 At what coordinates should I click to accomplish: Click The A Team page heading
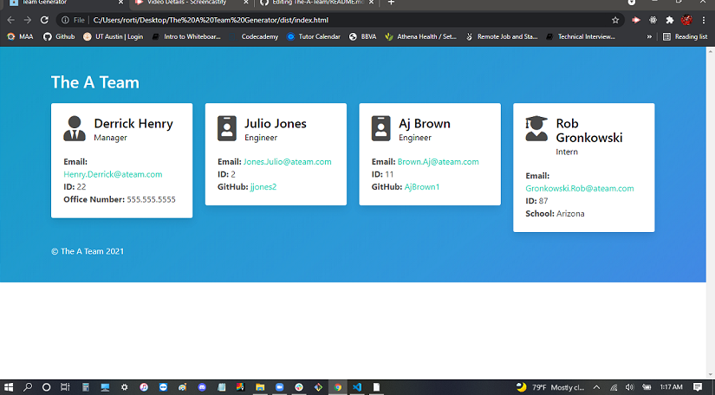pos(94,82)
